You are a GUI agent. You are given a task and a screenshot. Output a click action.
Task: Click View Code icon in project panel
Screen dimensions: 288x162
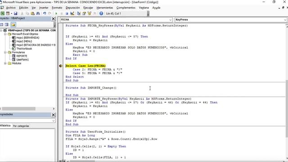pos(1,25)
